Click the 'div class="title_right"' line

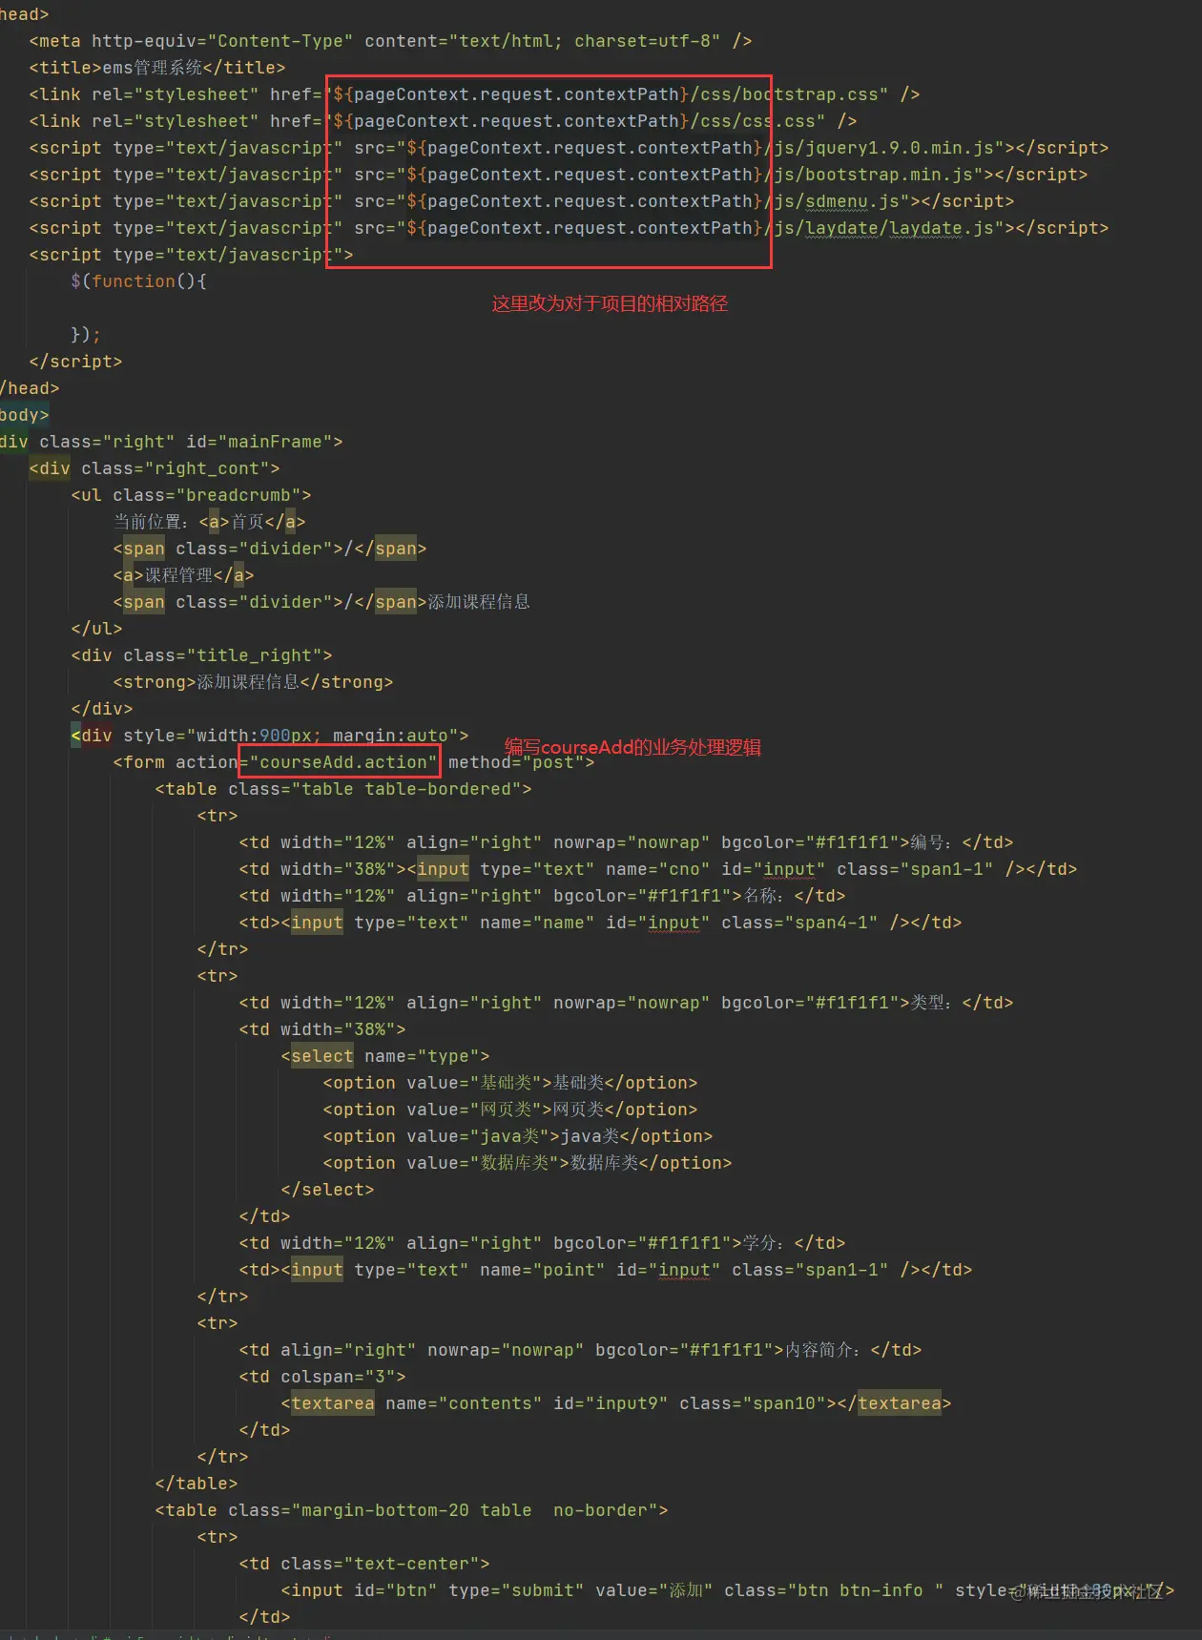(x=201, y=655)
